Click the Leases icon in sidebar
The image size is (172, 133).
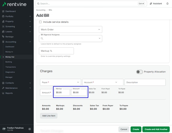point(3,32)
